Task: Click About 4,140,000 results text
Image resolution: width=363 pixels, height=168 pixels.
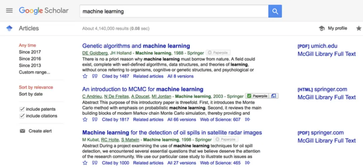Action: [x=116, y=29]
